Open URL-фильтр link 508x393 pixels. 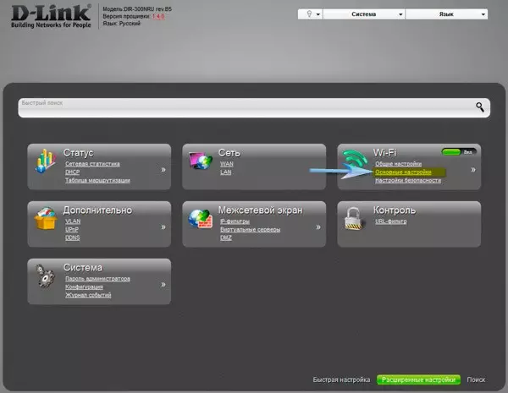click(390, 221)
